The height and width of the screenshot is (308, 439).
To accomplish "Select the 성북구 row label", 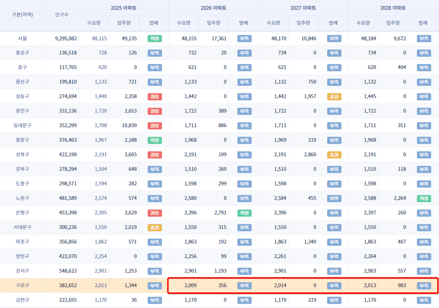I will tap(22, 154).
